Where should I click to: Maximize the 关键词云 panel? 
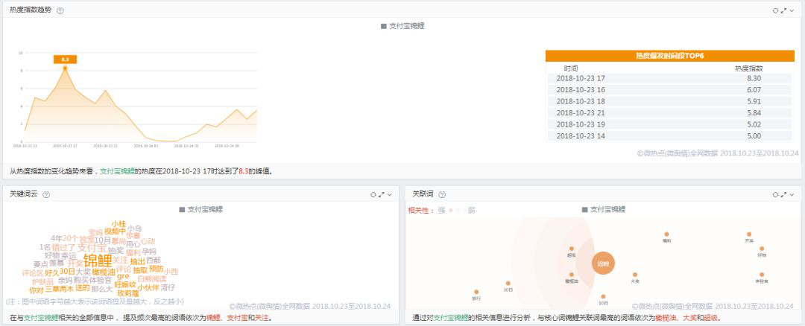click(x=381, y=194)
